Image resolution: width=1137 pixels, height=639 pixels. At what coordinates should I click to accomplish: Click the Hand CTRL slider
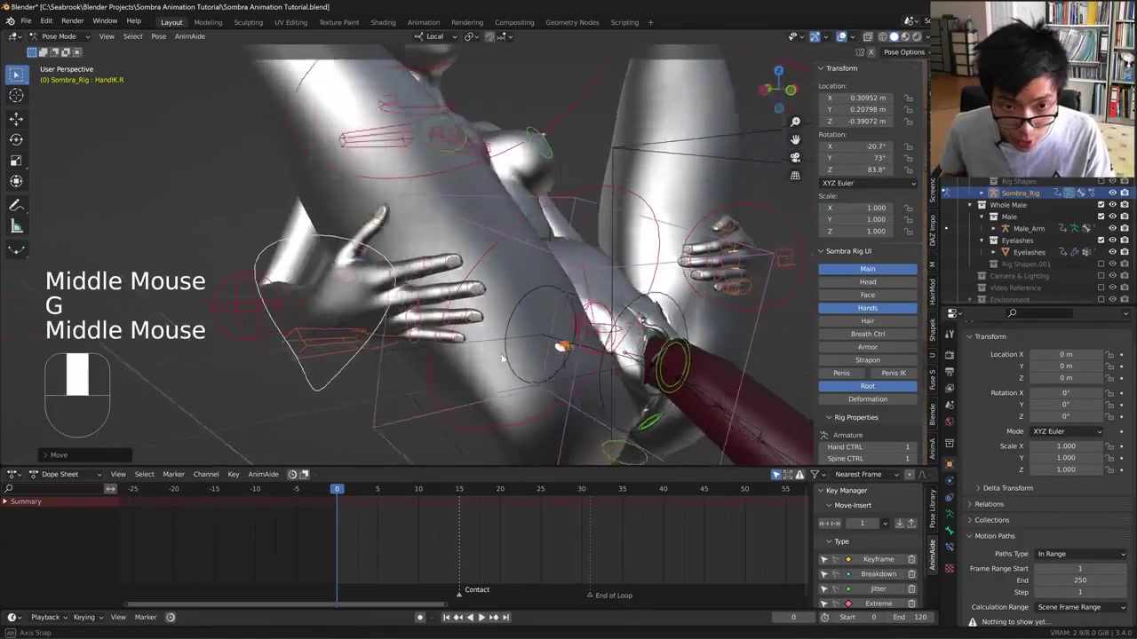(868, 447)
